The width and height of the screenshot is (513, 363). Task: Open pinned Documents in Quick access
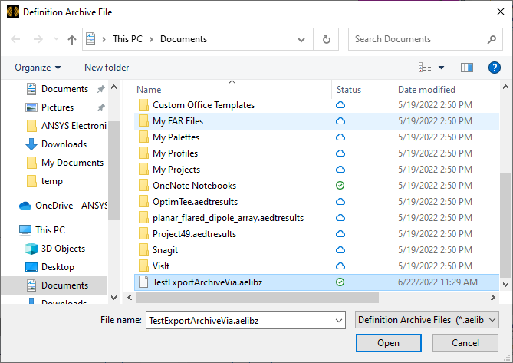click(64, 89)
